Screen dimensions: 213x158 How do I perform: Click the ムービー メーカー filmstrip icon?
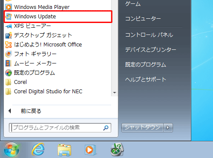[8, 63]
